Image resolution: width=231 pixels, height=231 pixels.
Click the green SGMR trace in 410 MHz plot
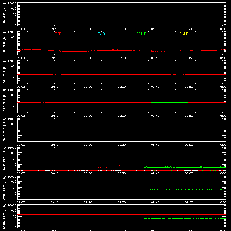[185, 52]
